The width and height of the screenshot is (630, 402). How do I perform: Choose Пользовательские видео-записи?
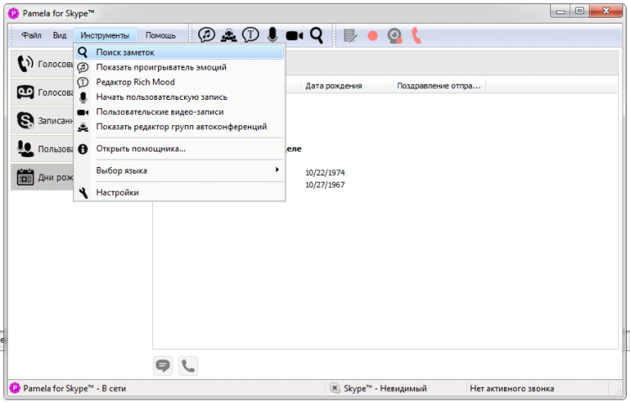tap(179, 112)
